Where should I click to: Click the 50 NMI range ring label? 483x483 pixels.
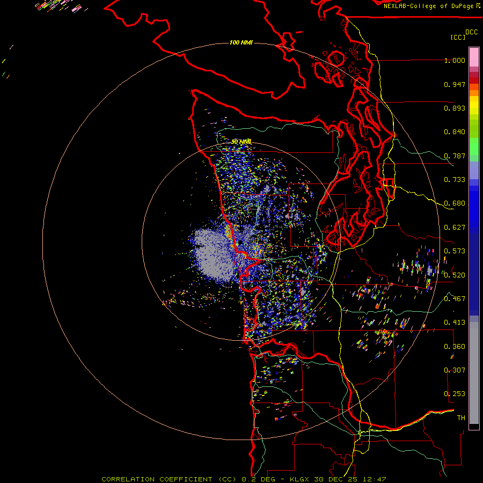click(x=241, y=142)
